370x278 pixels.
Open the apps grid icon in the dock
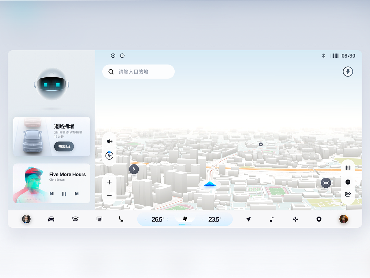point(295,219)
